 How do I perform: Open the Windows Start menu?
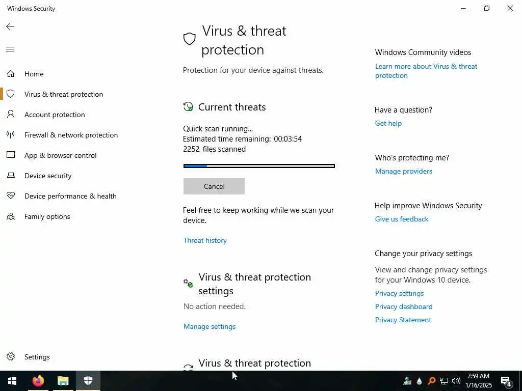coord(12,381)
